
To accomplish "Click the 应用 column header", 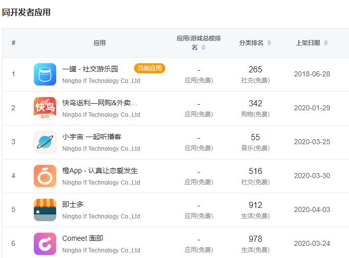I will pyautogui.click(x=100, y=42).
